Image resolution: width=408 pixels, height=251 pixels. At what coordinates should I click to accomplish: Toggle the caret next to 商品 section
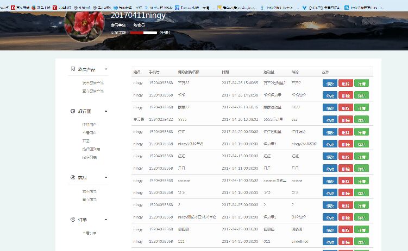tap(106, 178)
